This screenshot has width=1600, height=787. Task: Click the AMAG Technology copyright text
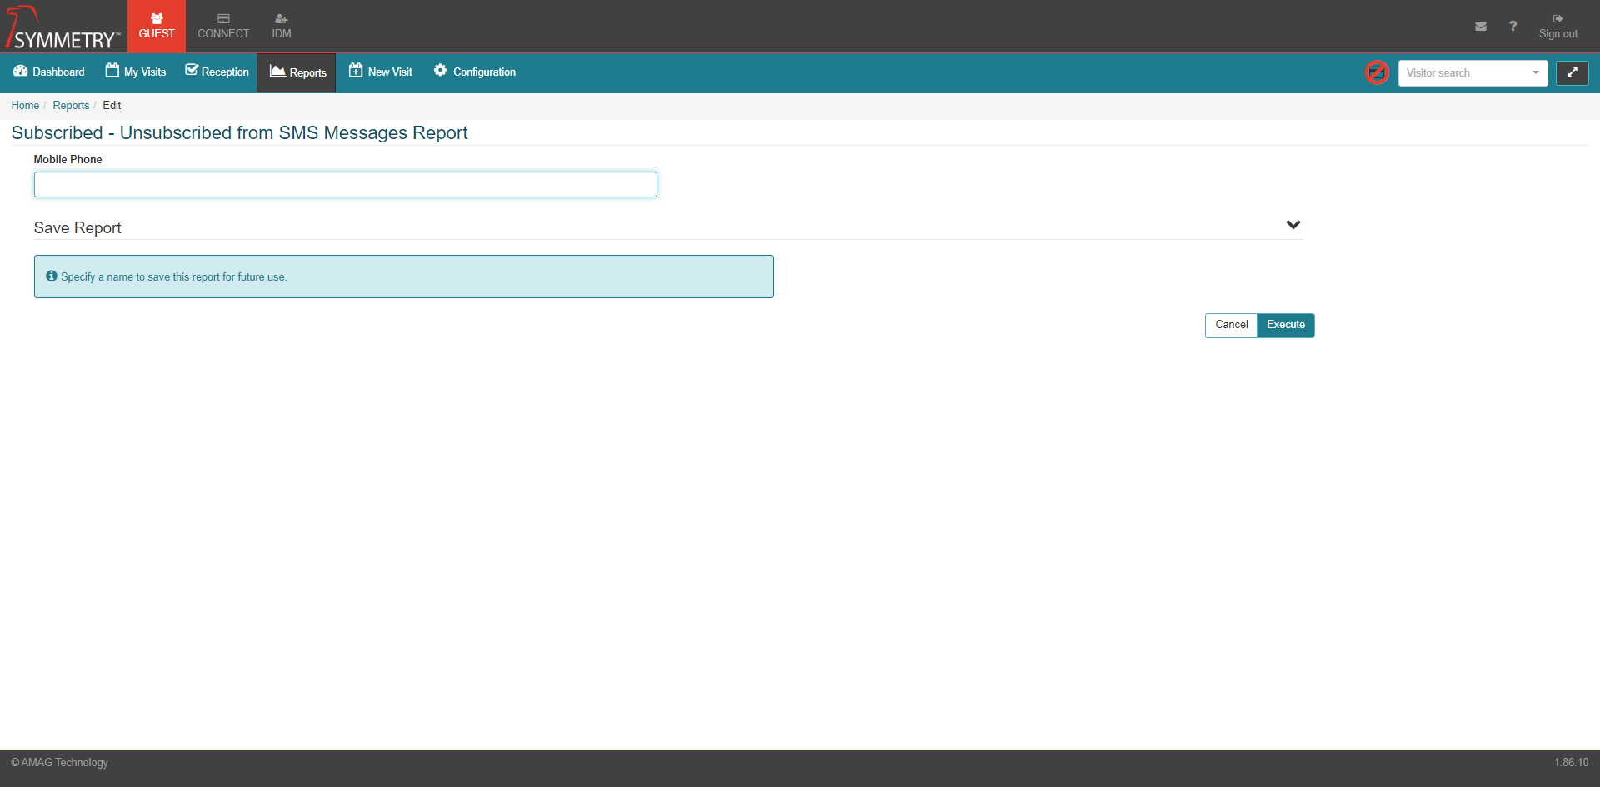(x=59, y=763)
